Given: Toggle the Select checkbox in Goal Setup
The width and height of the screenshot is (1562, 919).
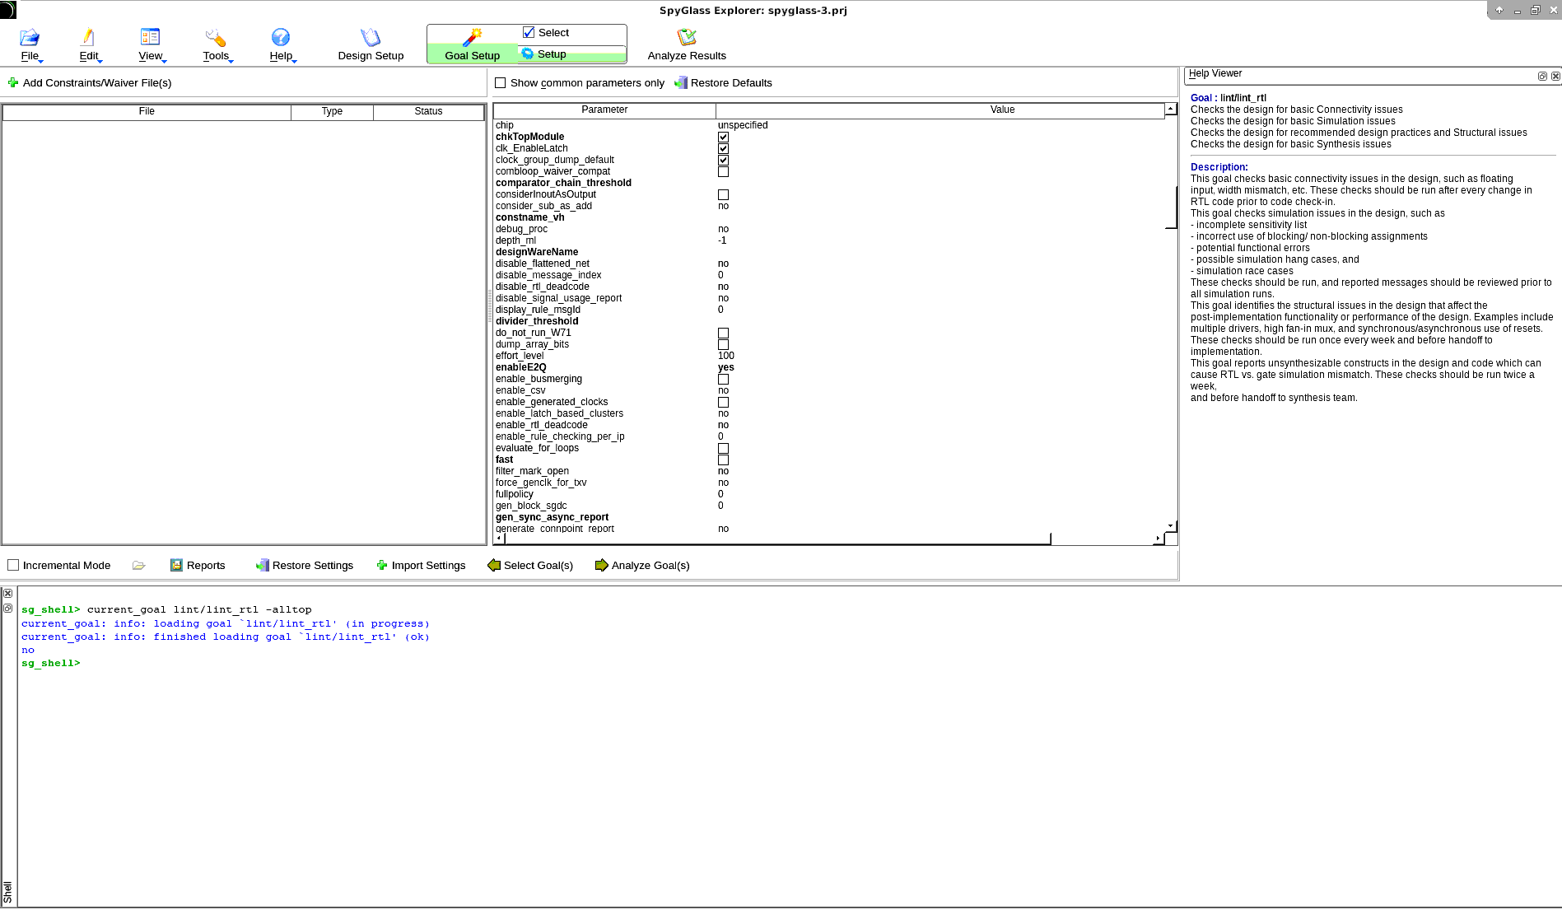Looking at the screenshot, I should point(529,32).
